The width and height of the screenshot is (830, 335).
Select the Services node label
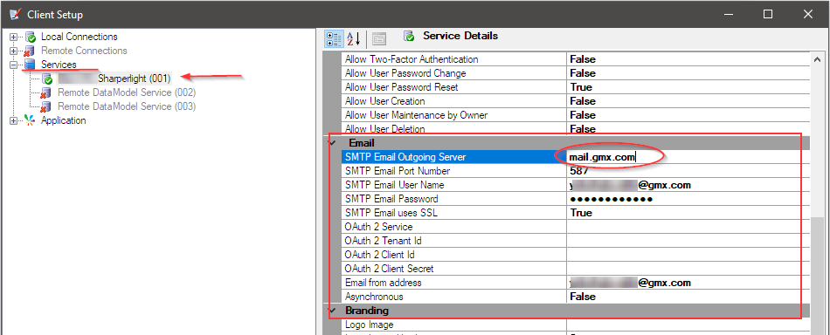[59, 65]
